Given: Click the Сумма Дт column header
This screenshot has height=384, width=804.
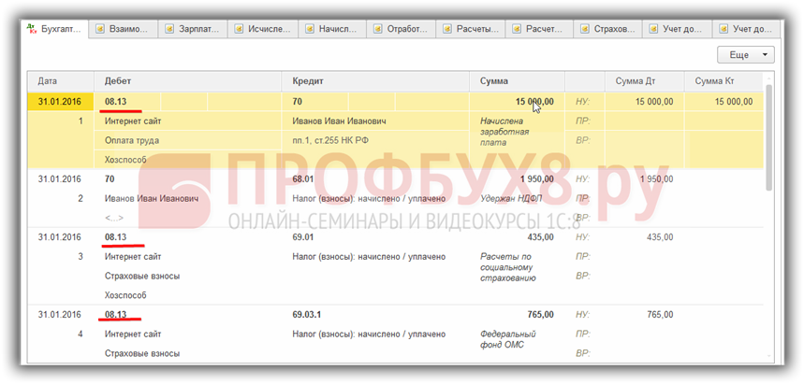Looking at the screenshot, I should (643, 81).
